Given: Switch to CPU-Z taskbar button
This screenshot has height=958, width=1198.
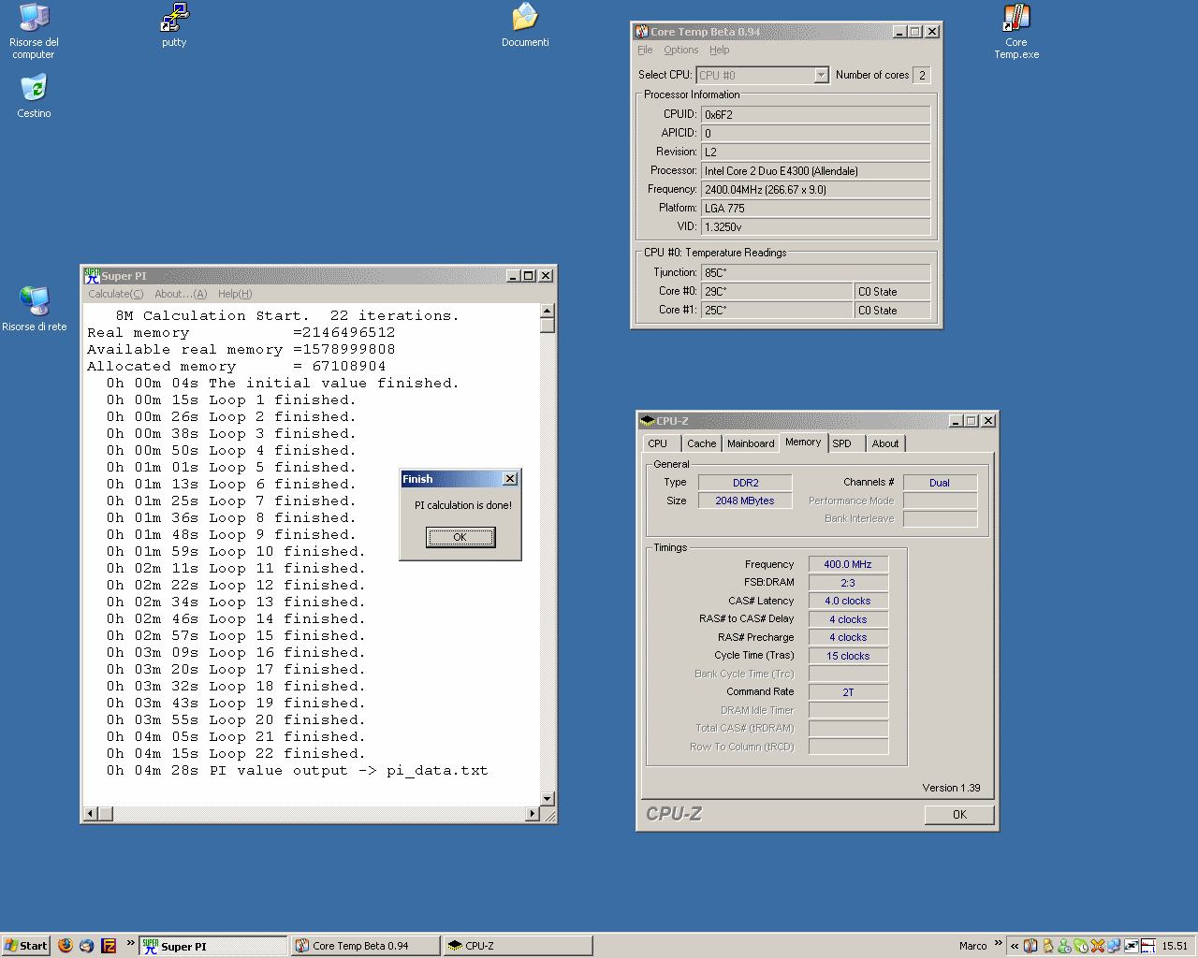Looking at the screenshot, I should tap(518, 946).
